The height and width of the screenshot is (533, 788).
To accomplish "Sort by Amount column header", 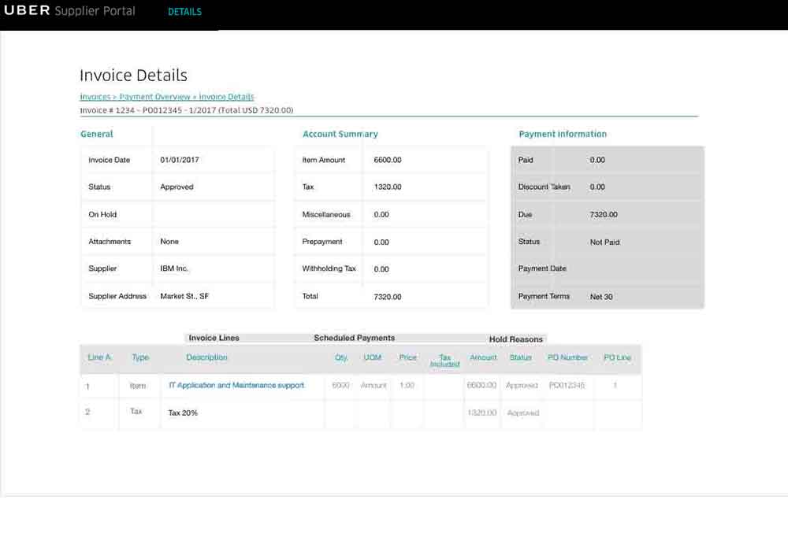I will click(483, 357).
